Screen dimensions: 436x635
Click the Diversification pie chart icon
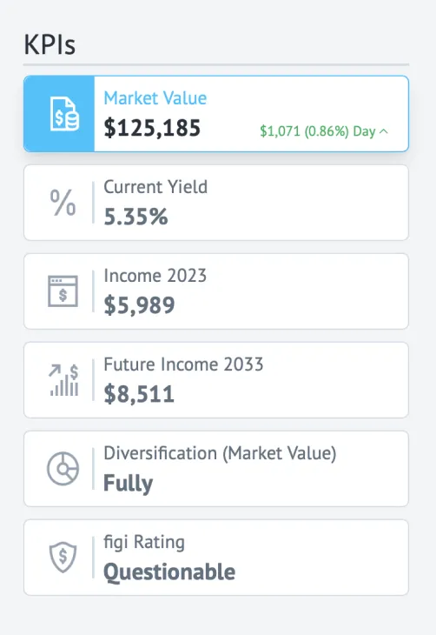click(63, 469)
